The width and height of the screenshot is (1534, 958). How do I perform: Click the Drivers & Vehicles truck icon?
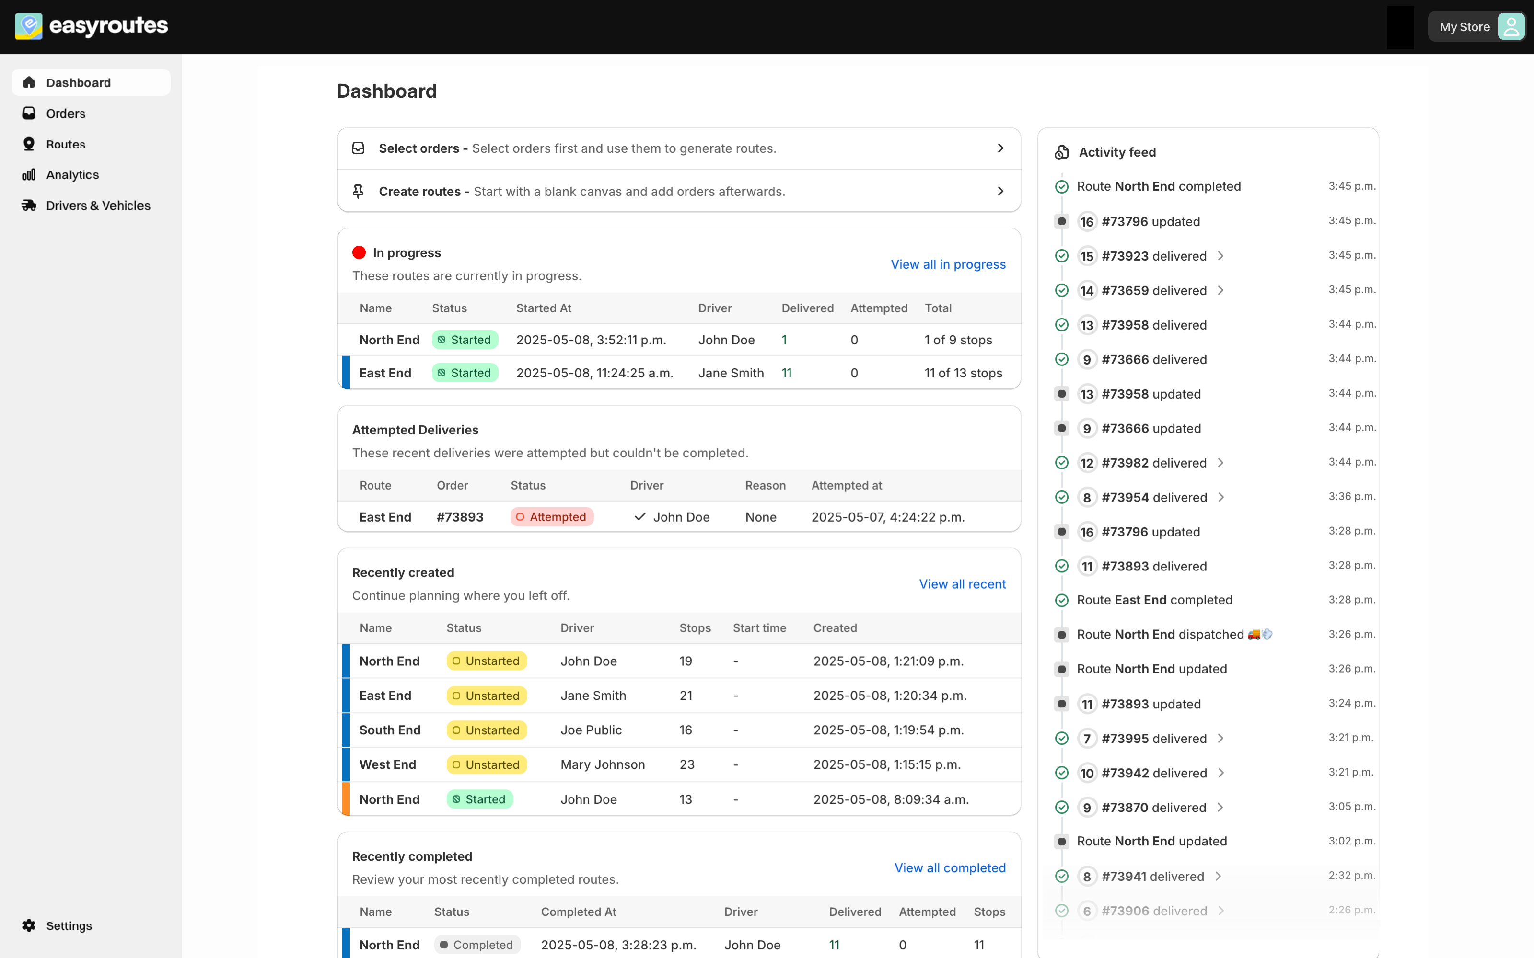click(x=29, y=205)
